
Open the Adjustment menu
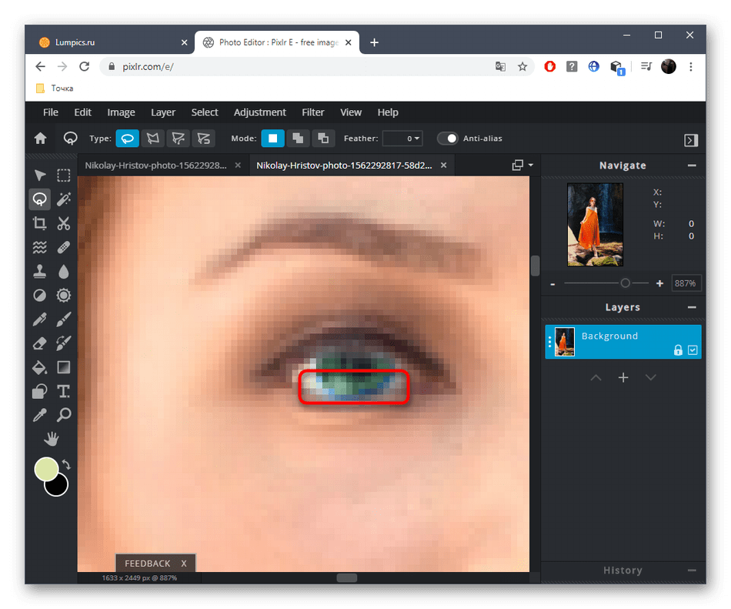point(259,112)
